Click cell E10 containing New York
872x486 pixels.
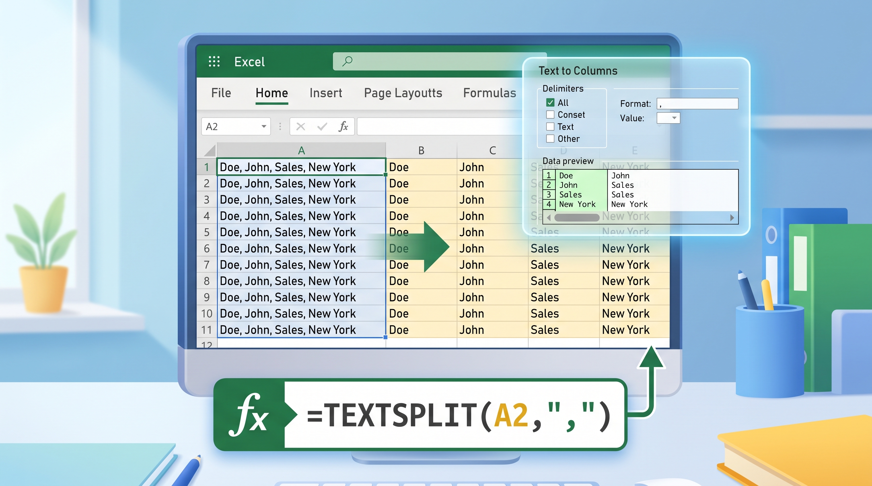coord(635,313)
